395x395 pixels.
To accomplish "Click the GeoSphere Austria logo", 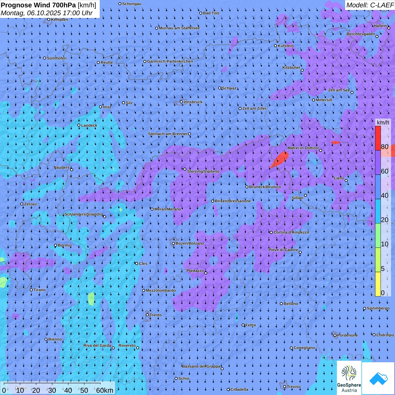I will pos(349,378).
